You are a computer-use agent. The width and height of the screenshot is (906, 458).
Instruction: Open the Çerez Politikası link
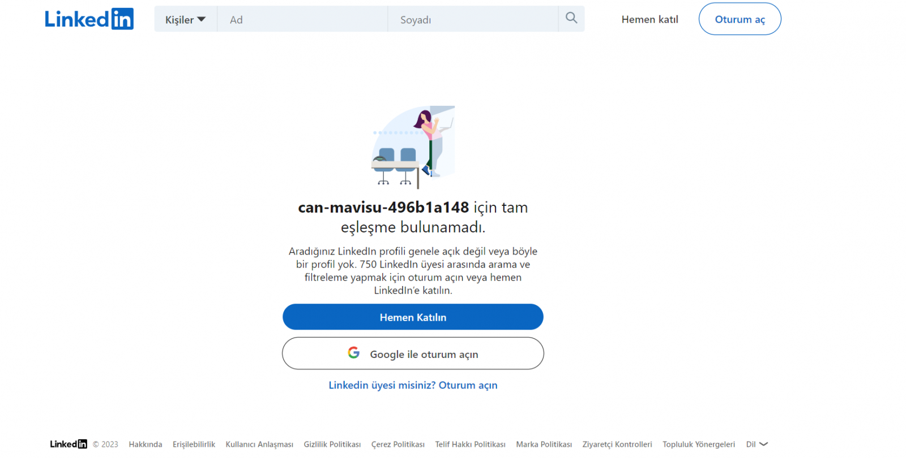pyautogui.click(x=398, y=444)
